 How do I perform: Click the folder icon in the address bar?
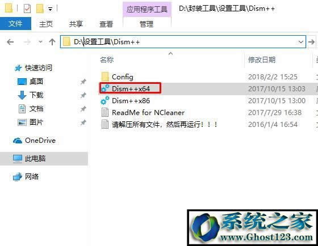pyautogui.click(x=66, y=42)
